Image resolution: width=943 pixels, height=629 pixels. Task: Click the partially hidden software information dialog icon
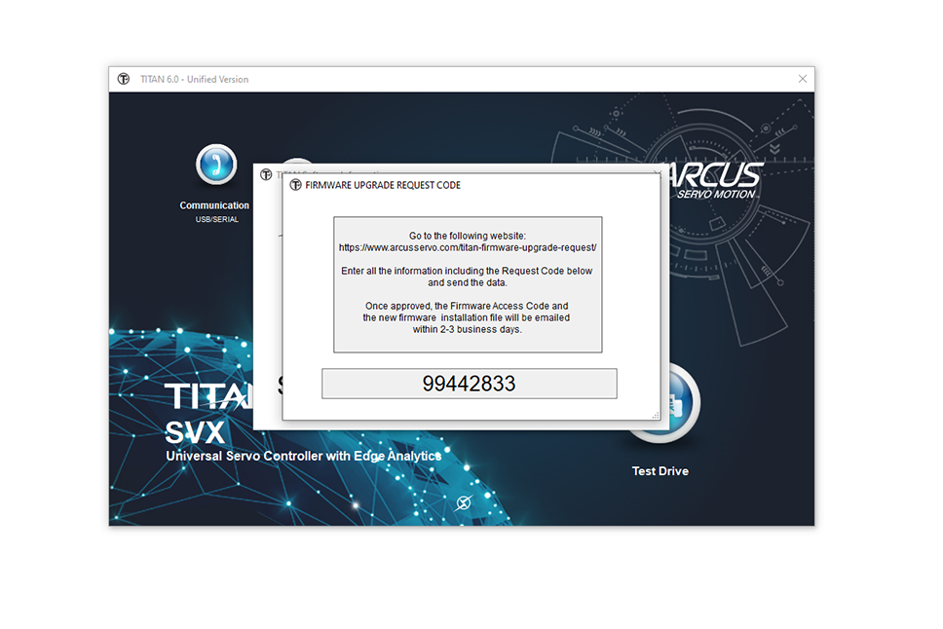point(266,175)
